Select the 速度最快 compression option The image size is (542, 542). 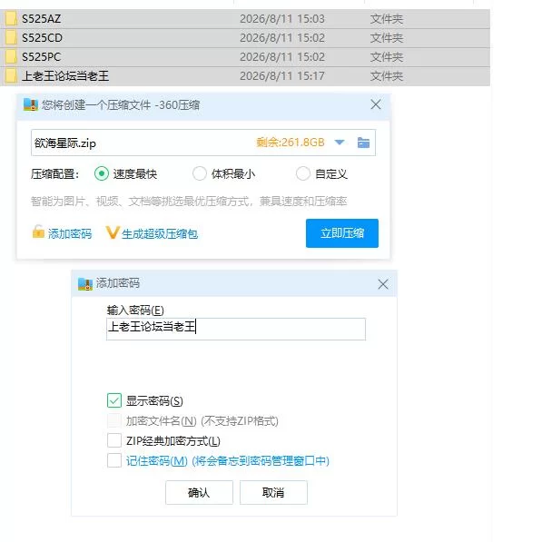(102, 173)
